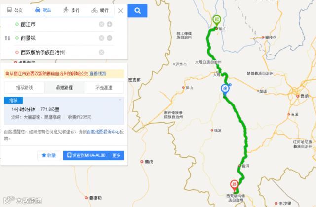This screenshot has width=316, height=207.
Task: Choose the 不走高速 route option
Action: coord(104,88)
